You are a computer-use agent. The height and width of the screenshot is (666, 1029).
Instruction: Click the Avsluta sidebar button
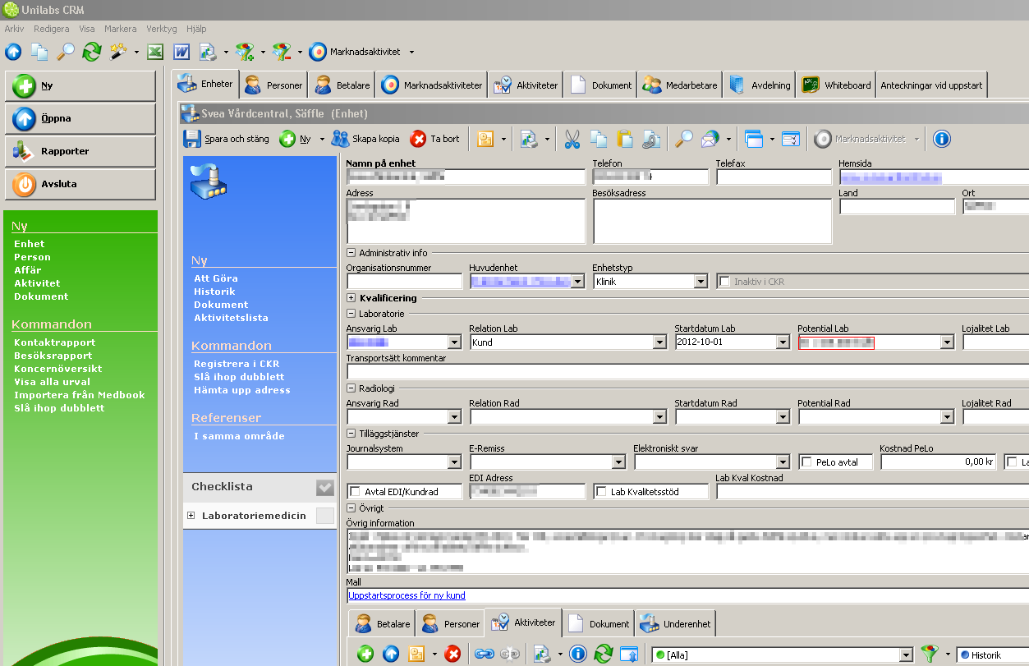tap(80, 184)
